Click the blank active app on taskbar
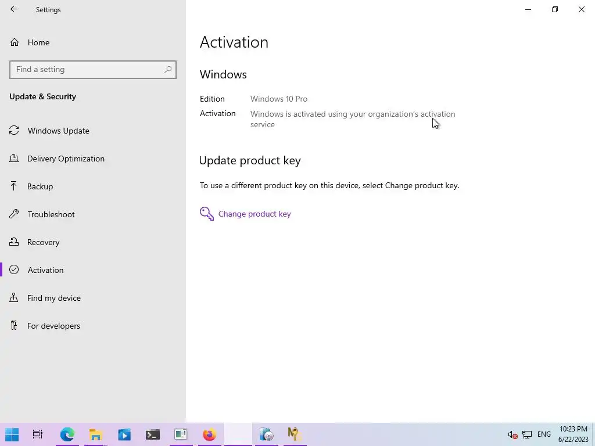The height and width of the screenshot is (446, 595). point(238,434)
